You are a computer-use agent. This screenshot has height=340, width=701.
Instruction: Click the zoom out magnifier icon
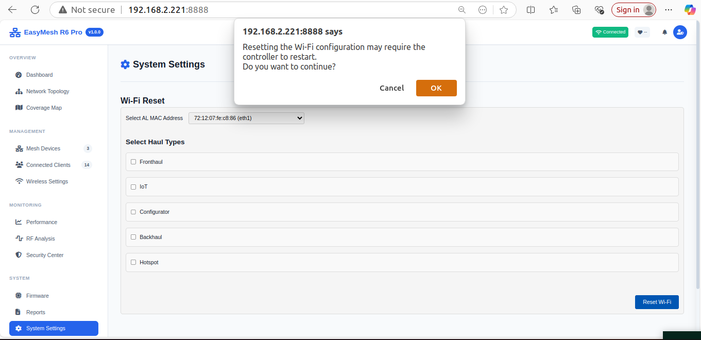(x=461, y=10)
